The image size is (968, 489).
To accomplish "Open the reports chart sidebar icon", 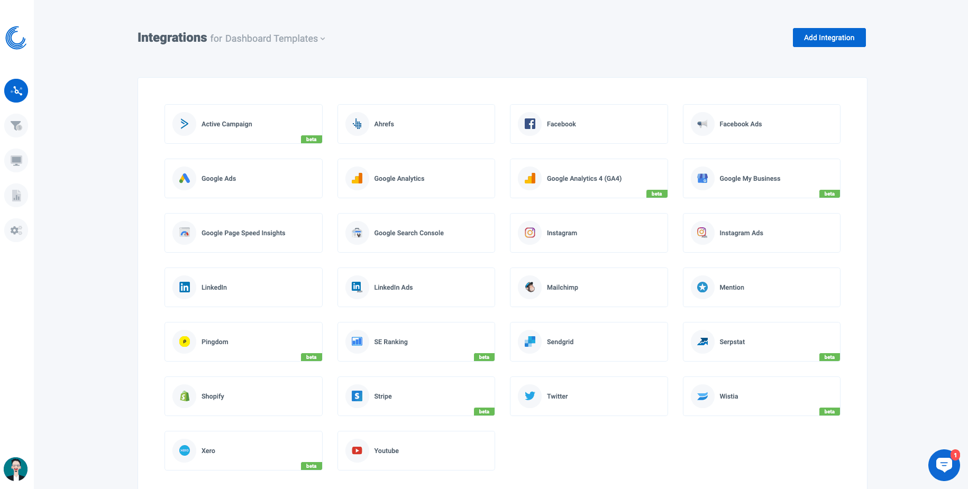I will click(16, 196).
